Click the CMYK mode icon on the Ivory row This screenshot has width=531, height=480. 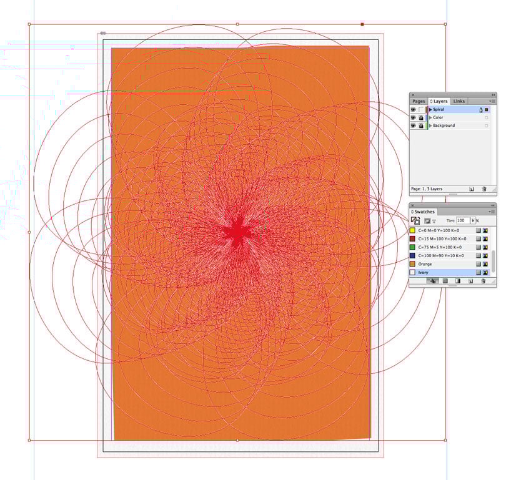point(485,273)
